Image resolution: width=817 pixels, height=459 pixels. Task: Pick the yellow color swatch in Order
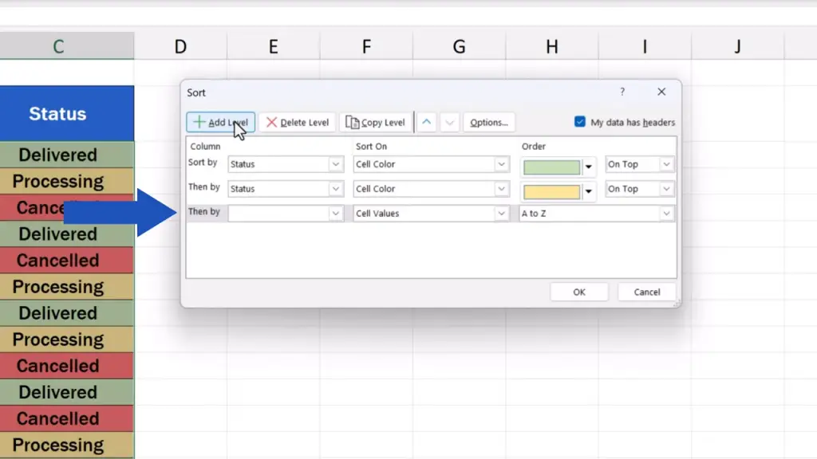(x=551, y=192)
